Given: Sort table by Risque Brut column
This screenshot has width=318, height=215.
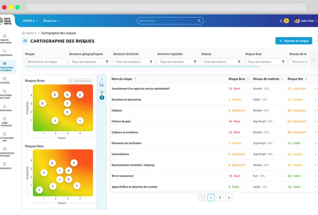Looking at the screenshot, I should click(248, 79).
